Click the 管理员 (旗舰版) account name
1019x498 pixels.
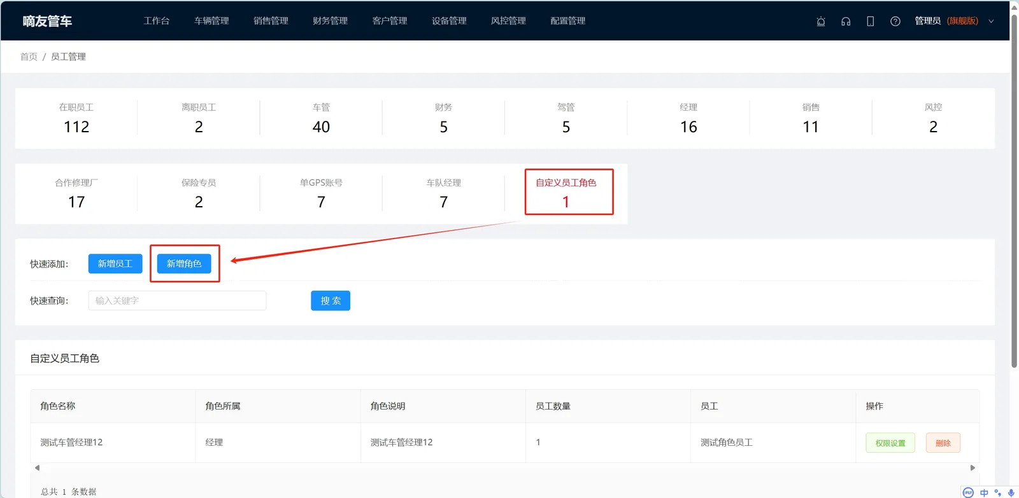[x=946, y=21]
